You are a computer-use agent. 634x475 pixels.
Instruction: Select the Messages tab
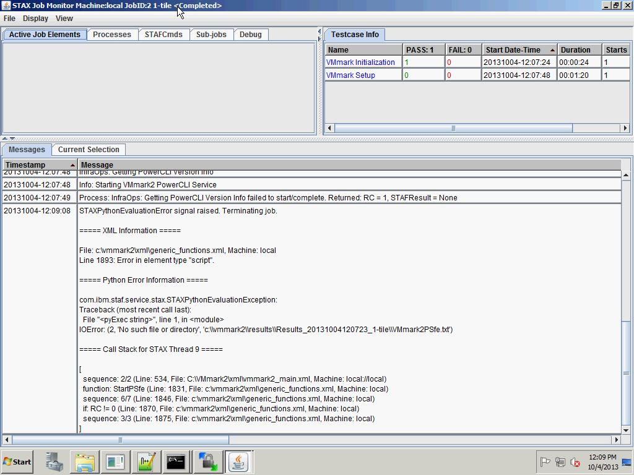point(27,150)
